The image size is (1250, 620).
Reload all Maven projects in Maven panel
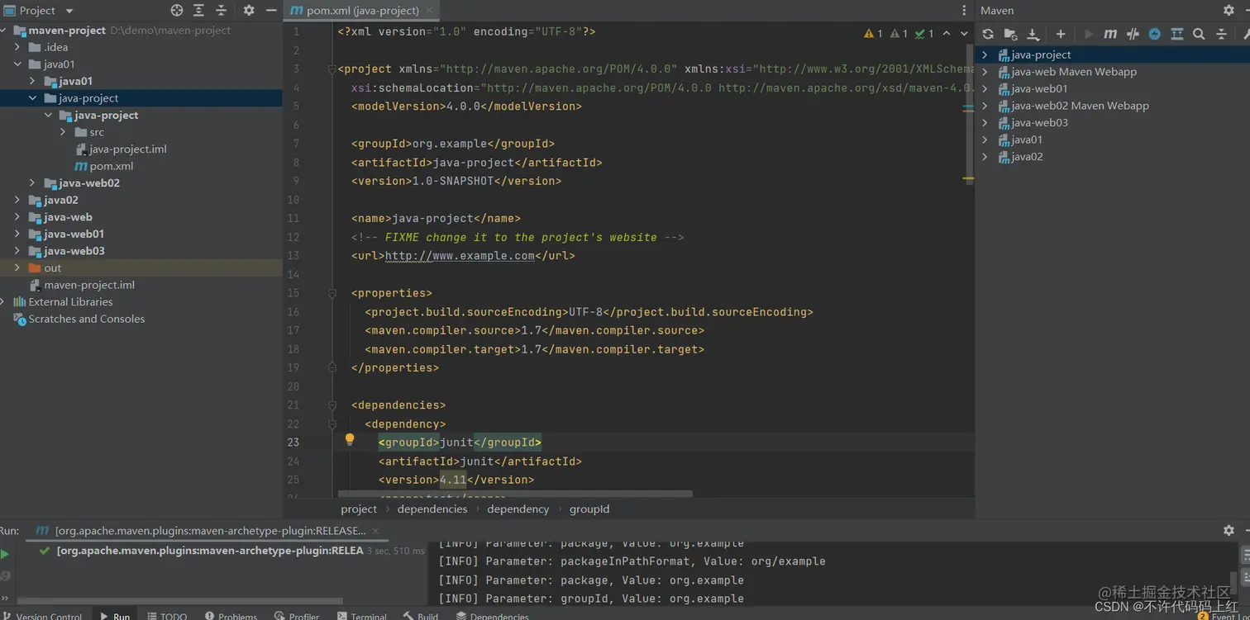click(x=988, y=34)
